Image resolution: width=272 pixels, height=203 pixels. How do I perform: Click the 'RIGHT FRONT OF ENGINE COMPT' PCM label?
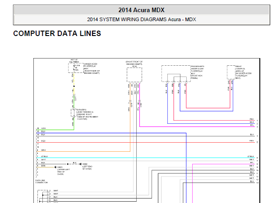coord(134,63)
